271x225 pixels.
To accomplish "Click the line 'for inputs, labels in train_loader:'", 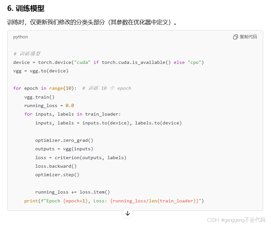I will [x=73, y=114].
